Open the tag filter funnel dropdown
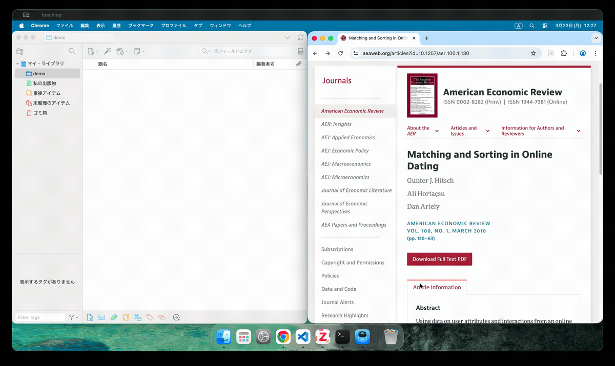Image resolution: width=615 pixels, height=366 pixels. pos(74,317)
